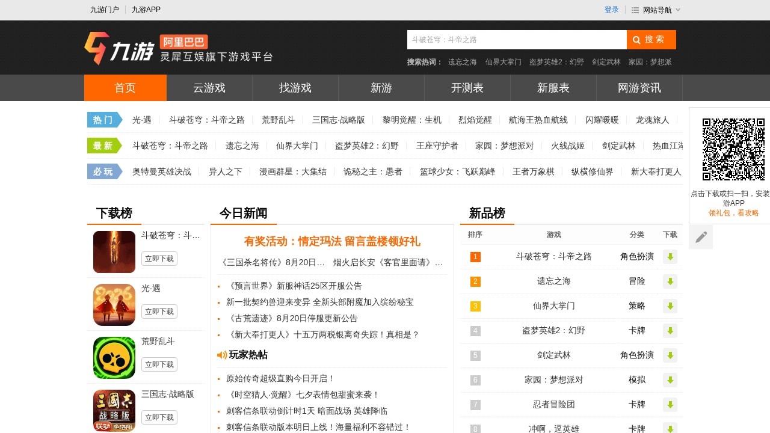Click 黎明觉醒：生机 in the 热门 row
This screenshot has height=433, width=770.
pos(412,120)
